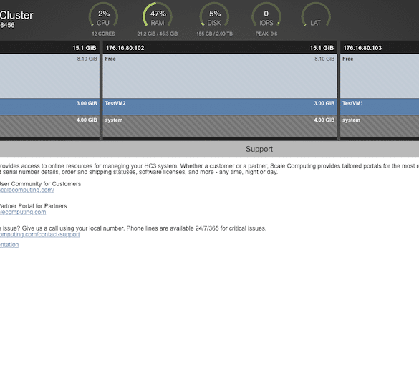
Task: Open the contact-support link
Action: (x=40, y=234)
